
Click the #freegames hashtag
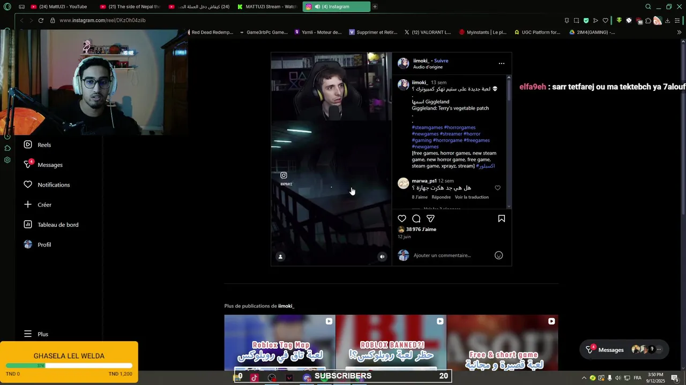pyautogui.click(x=476, y=140)
